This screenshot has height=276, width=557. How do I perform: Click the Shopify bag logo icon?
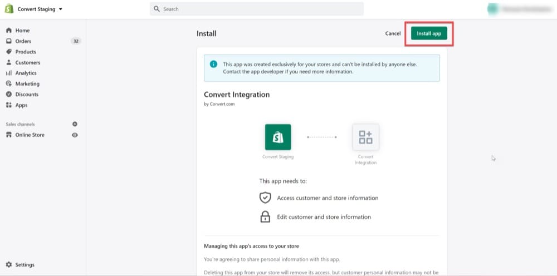(x=9, y=9)
